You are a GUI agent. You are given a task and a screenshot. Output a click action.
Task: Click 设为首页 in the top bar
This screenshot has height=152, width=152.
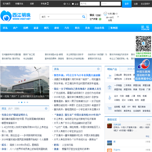click(x=7, y=4)
